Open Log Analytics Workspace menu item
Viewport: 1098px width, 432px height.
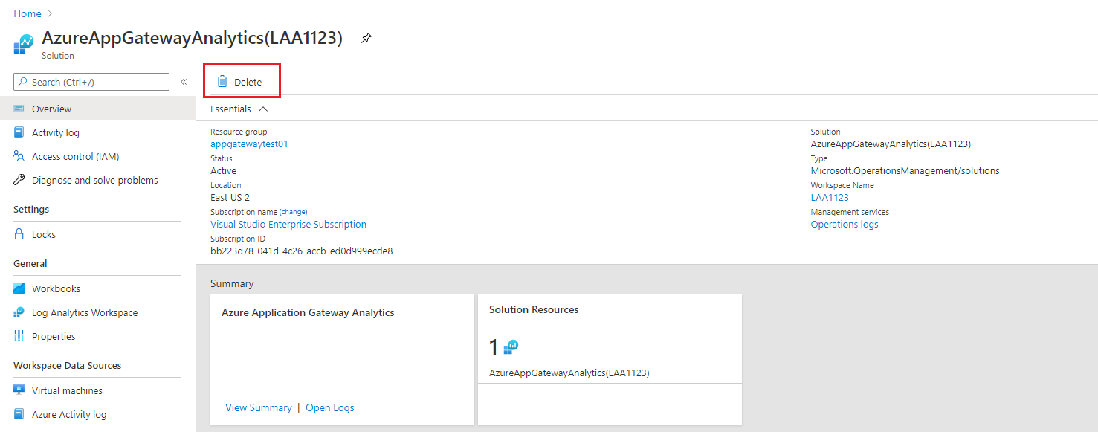click(84, 312)
